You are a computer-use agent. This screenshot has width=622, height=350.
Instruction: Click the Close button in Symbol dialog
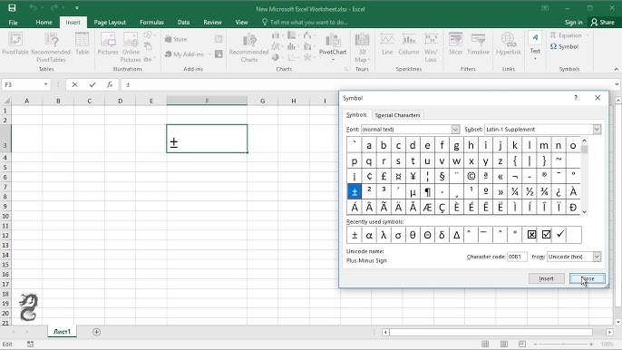[588, 278]
